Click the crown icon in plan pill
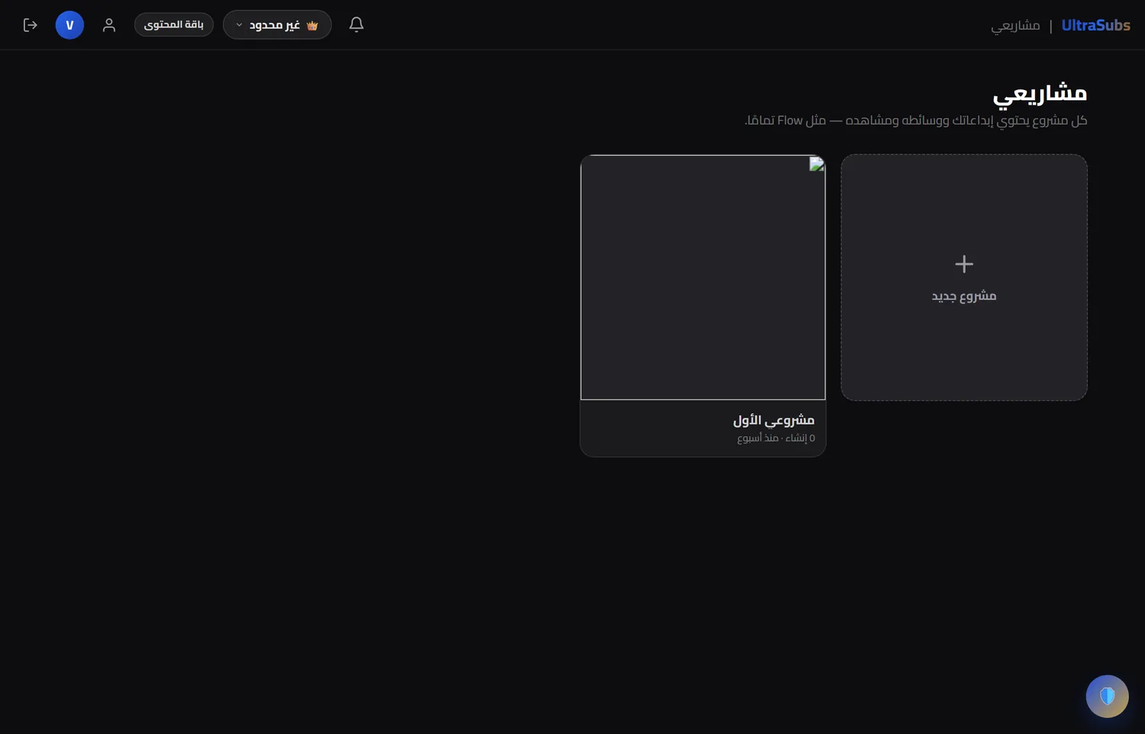1145x734 pixels. [312, 25]
